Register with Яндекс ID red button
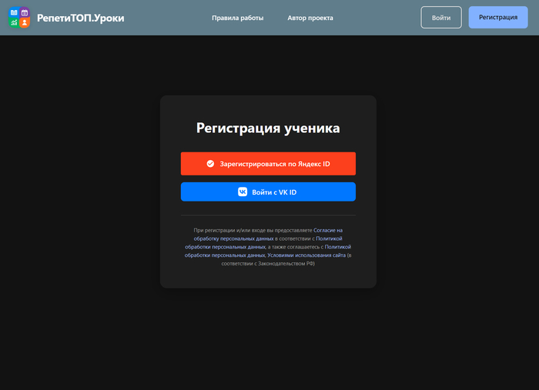539x390 pixels. click(x=268, y=164)
